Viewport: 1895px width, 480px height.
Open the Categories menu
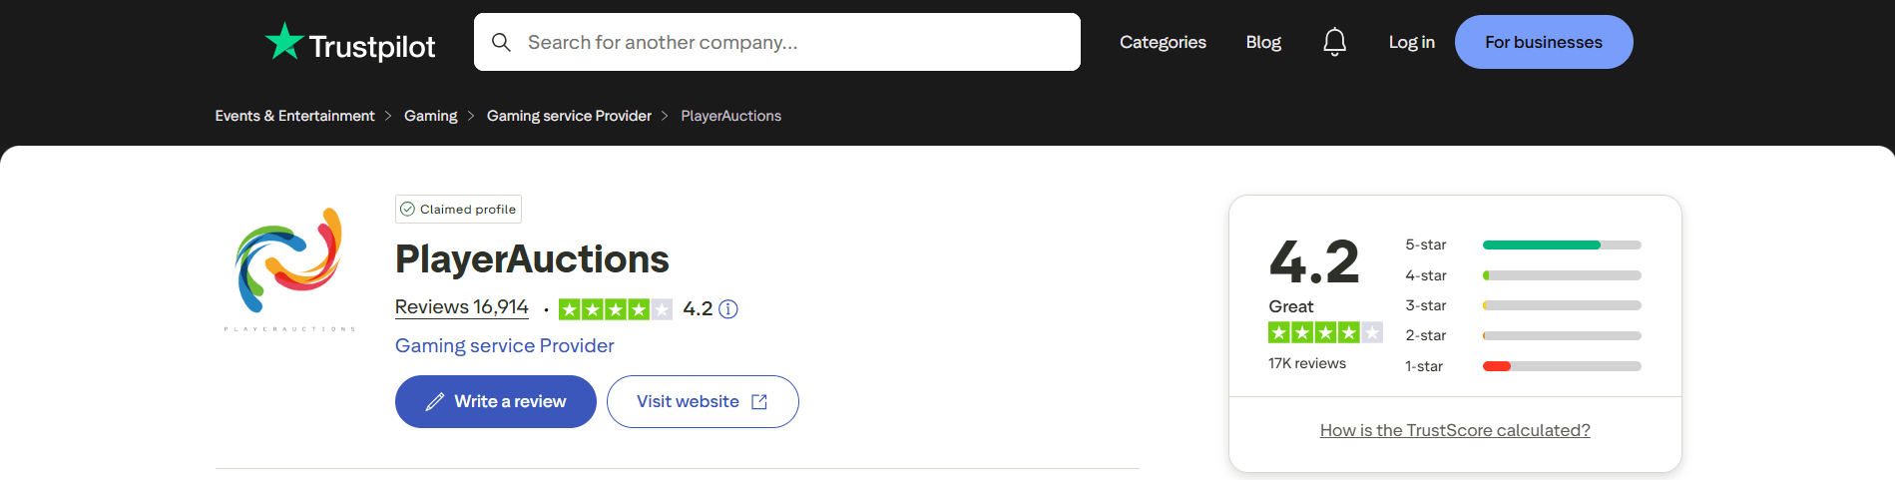click(x=1163, y=42)
